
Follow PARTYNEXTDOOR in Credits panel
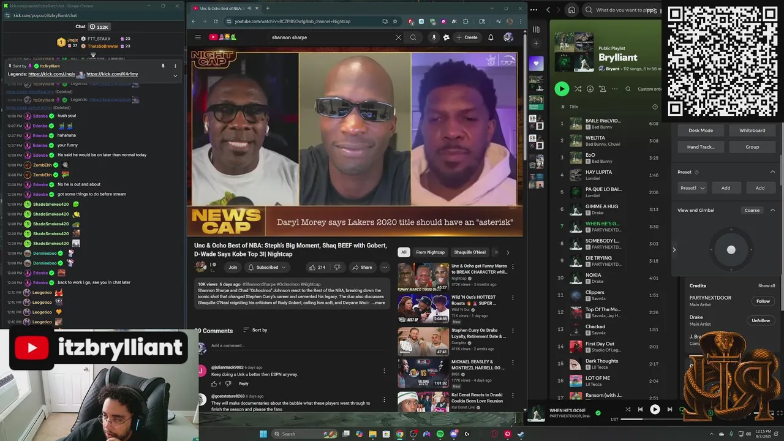click(763, 301)
